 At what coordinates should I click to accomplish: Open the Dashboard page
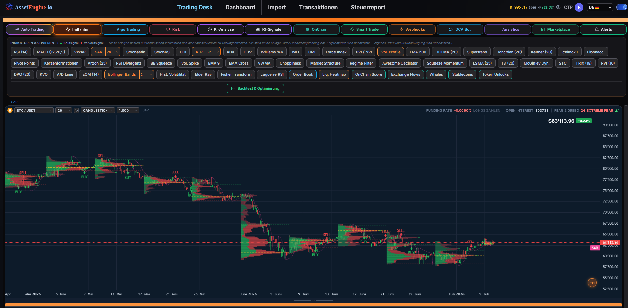point(240,7)
